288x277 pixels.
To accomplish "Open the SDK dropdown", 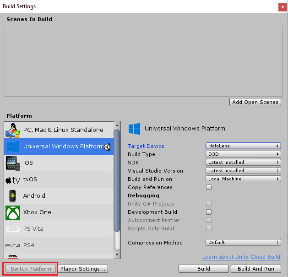I will 243,163.
